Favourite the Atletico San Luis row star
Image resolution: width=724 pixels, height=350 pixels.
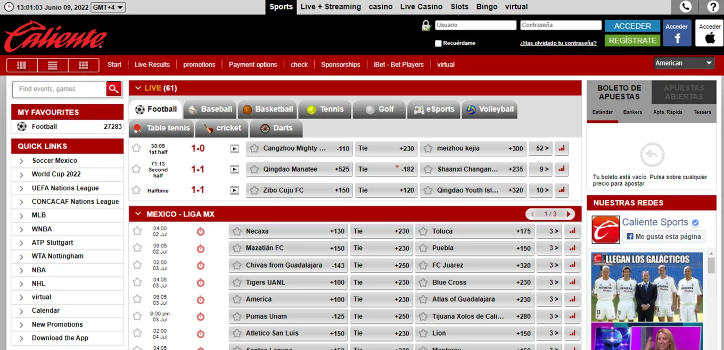137,333
